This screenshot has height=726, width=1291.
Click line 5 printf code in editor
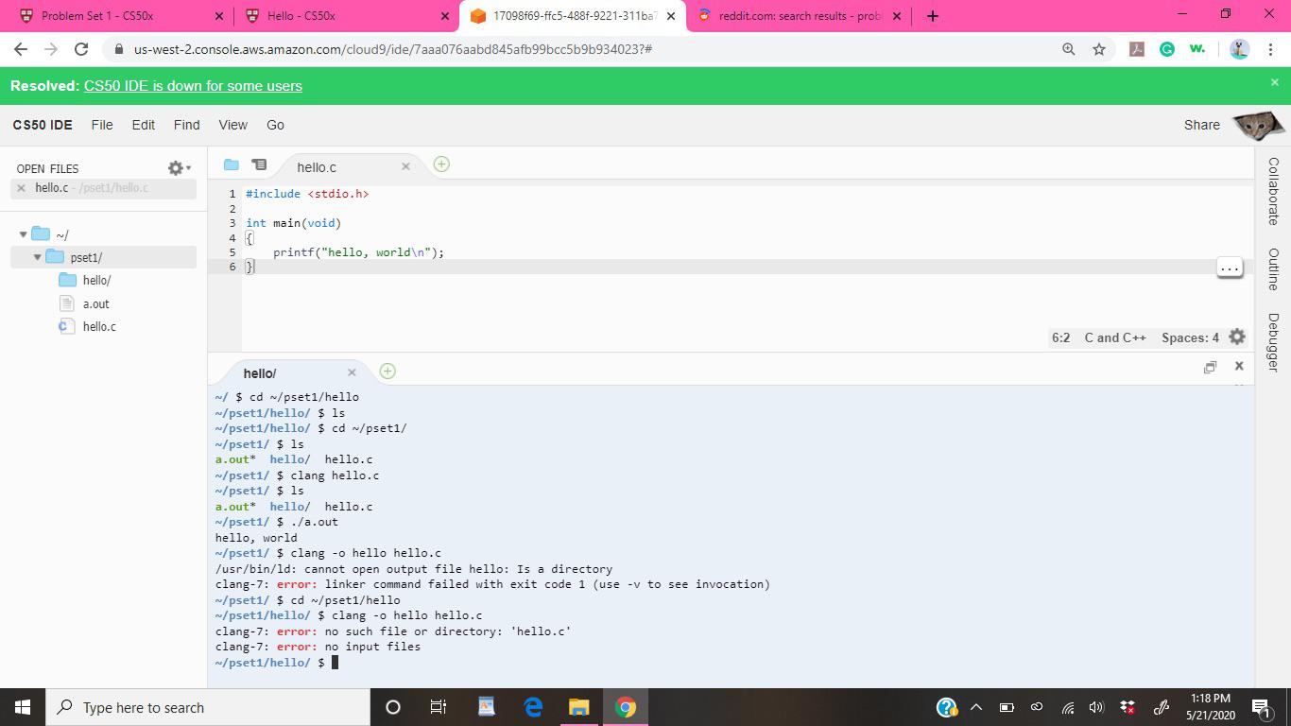point(358,252)
